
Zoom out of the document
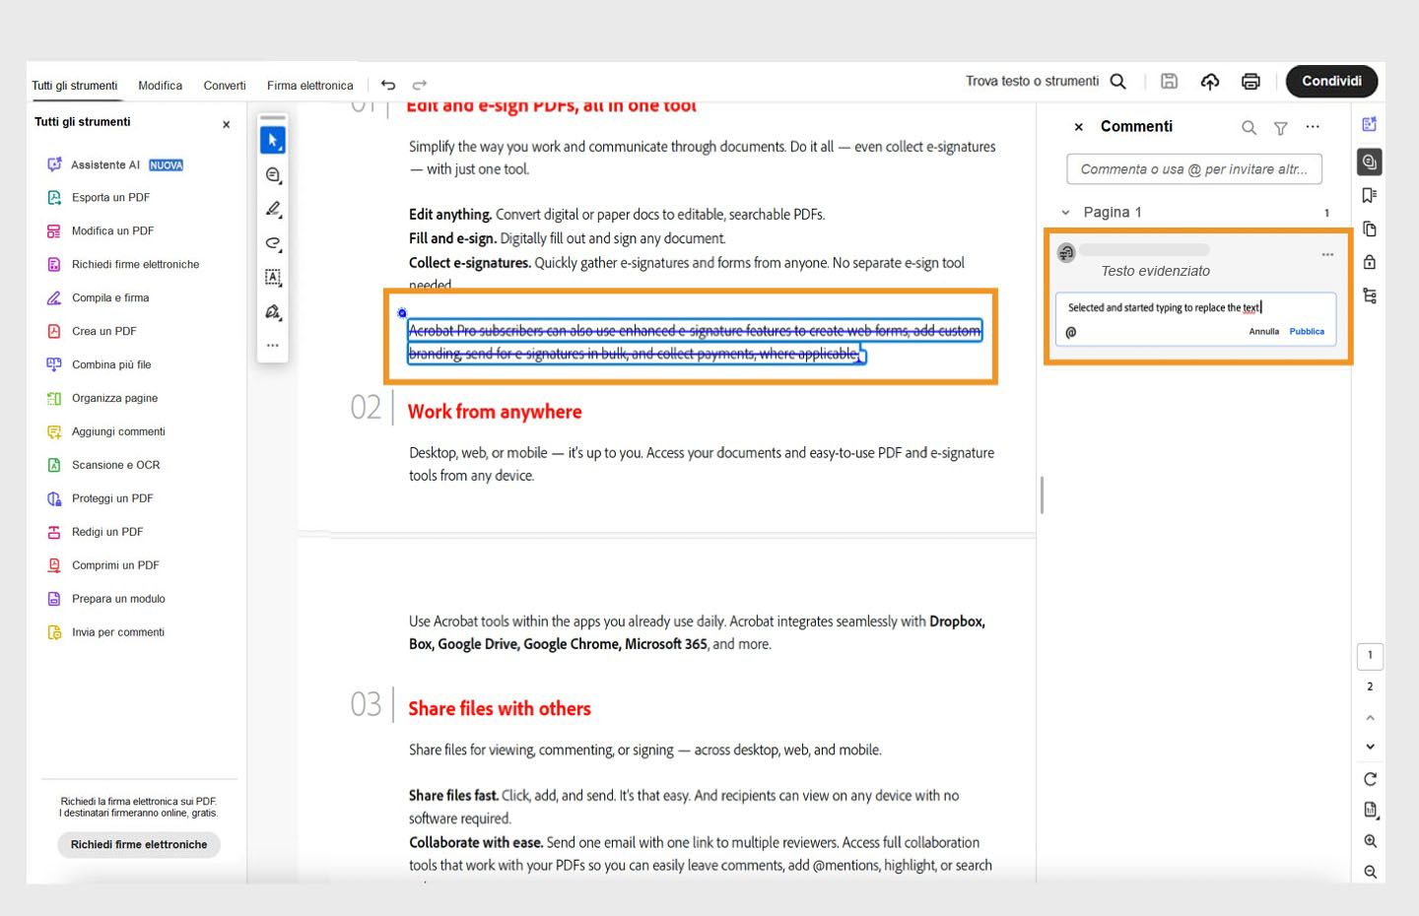pos(1370,872)
